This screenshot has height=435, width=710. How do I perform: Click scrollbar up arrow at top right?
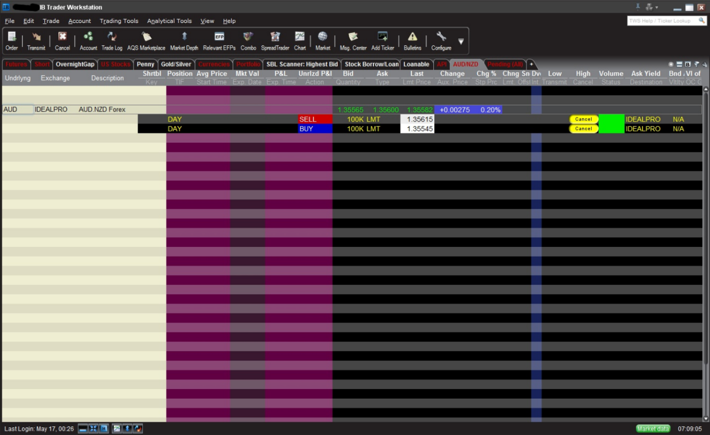coord(706,90)
